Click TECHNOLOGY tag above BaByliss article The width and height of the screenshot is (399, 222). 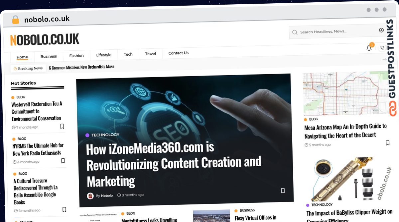point(322,205)
